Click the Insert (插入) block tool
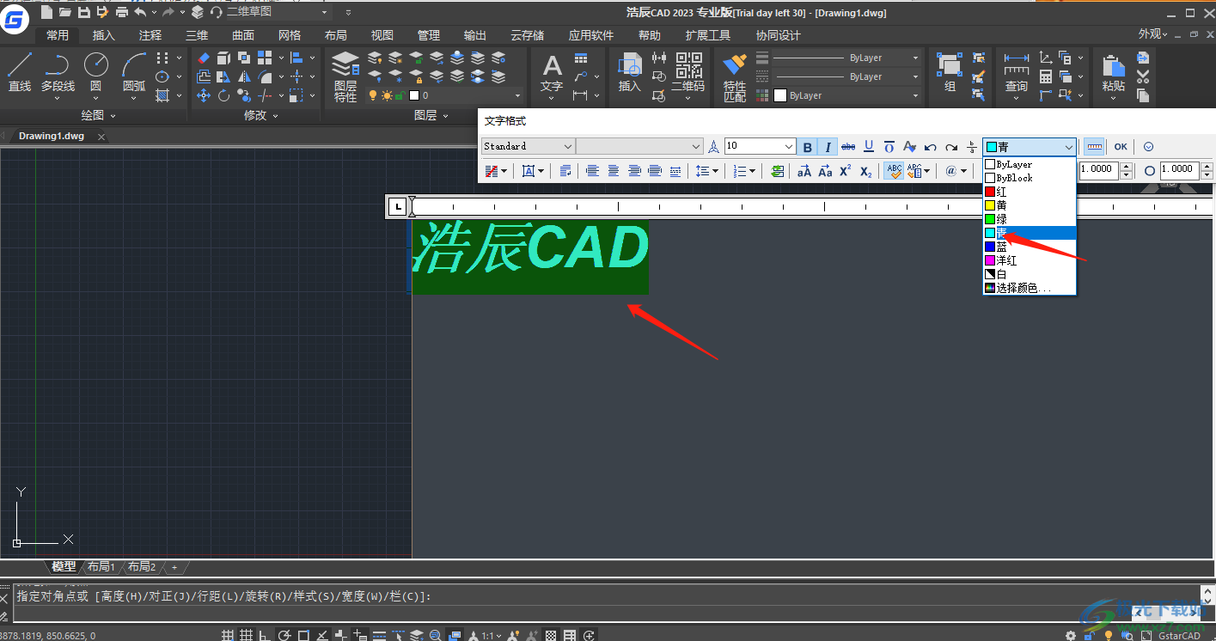 click(x=630, y=72)
